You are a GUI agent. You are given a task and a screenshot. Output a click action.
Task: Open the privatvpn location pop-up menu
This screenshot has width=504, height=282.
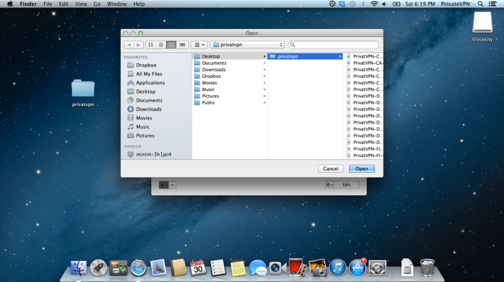(x=248, y=45)
